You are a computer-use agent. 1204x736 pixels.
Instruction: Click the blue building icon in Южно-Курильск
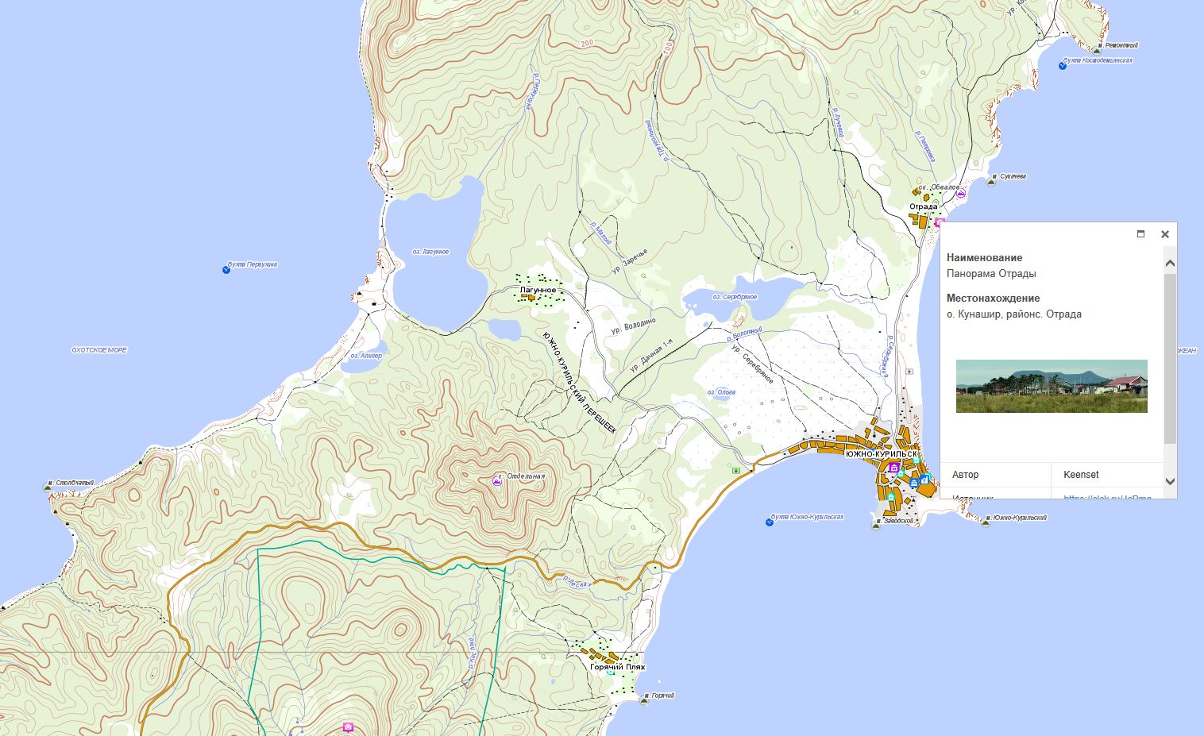914,483
